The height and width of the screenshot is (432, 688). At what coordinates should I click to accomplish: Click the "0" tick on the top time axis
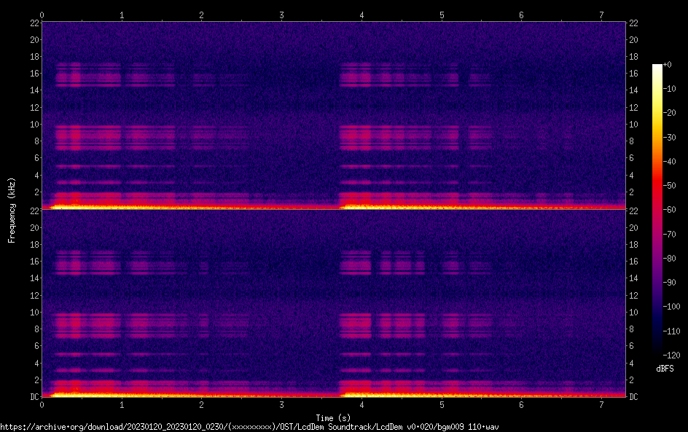(x=42, y=14)
